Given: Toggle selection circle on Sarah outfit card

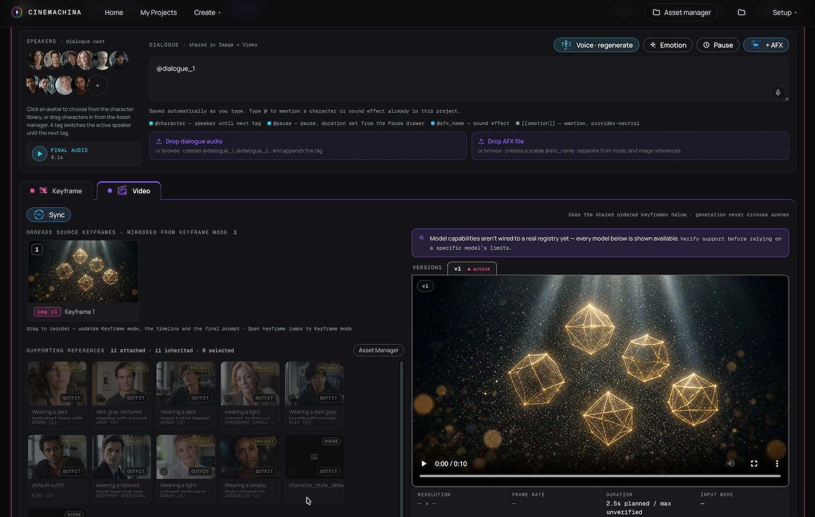Looking at the screenshot, I should pos(164,471).
